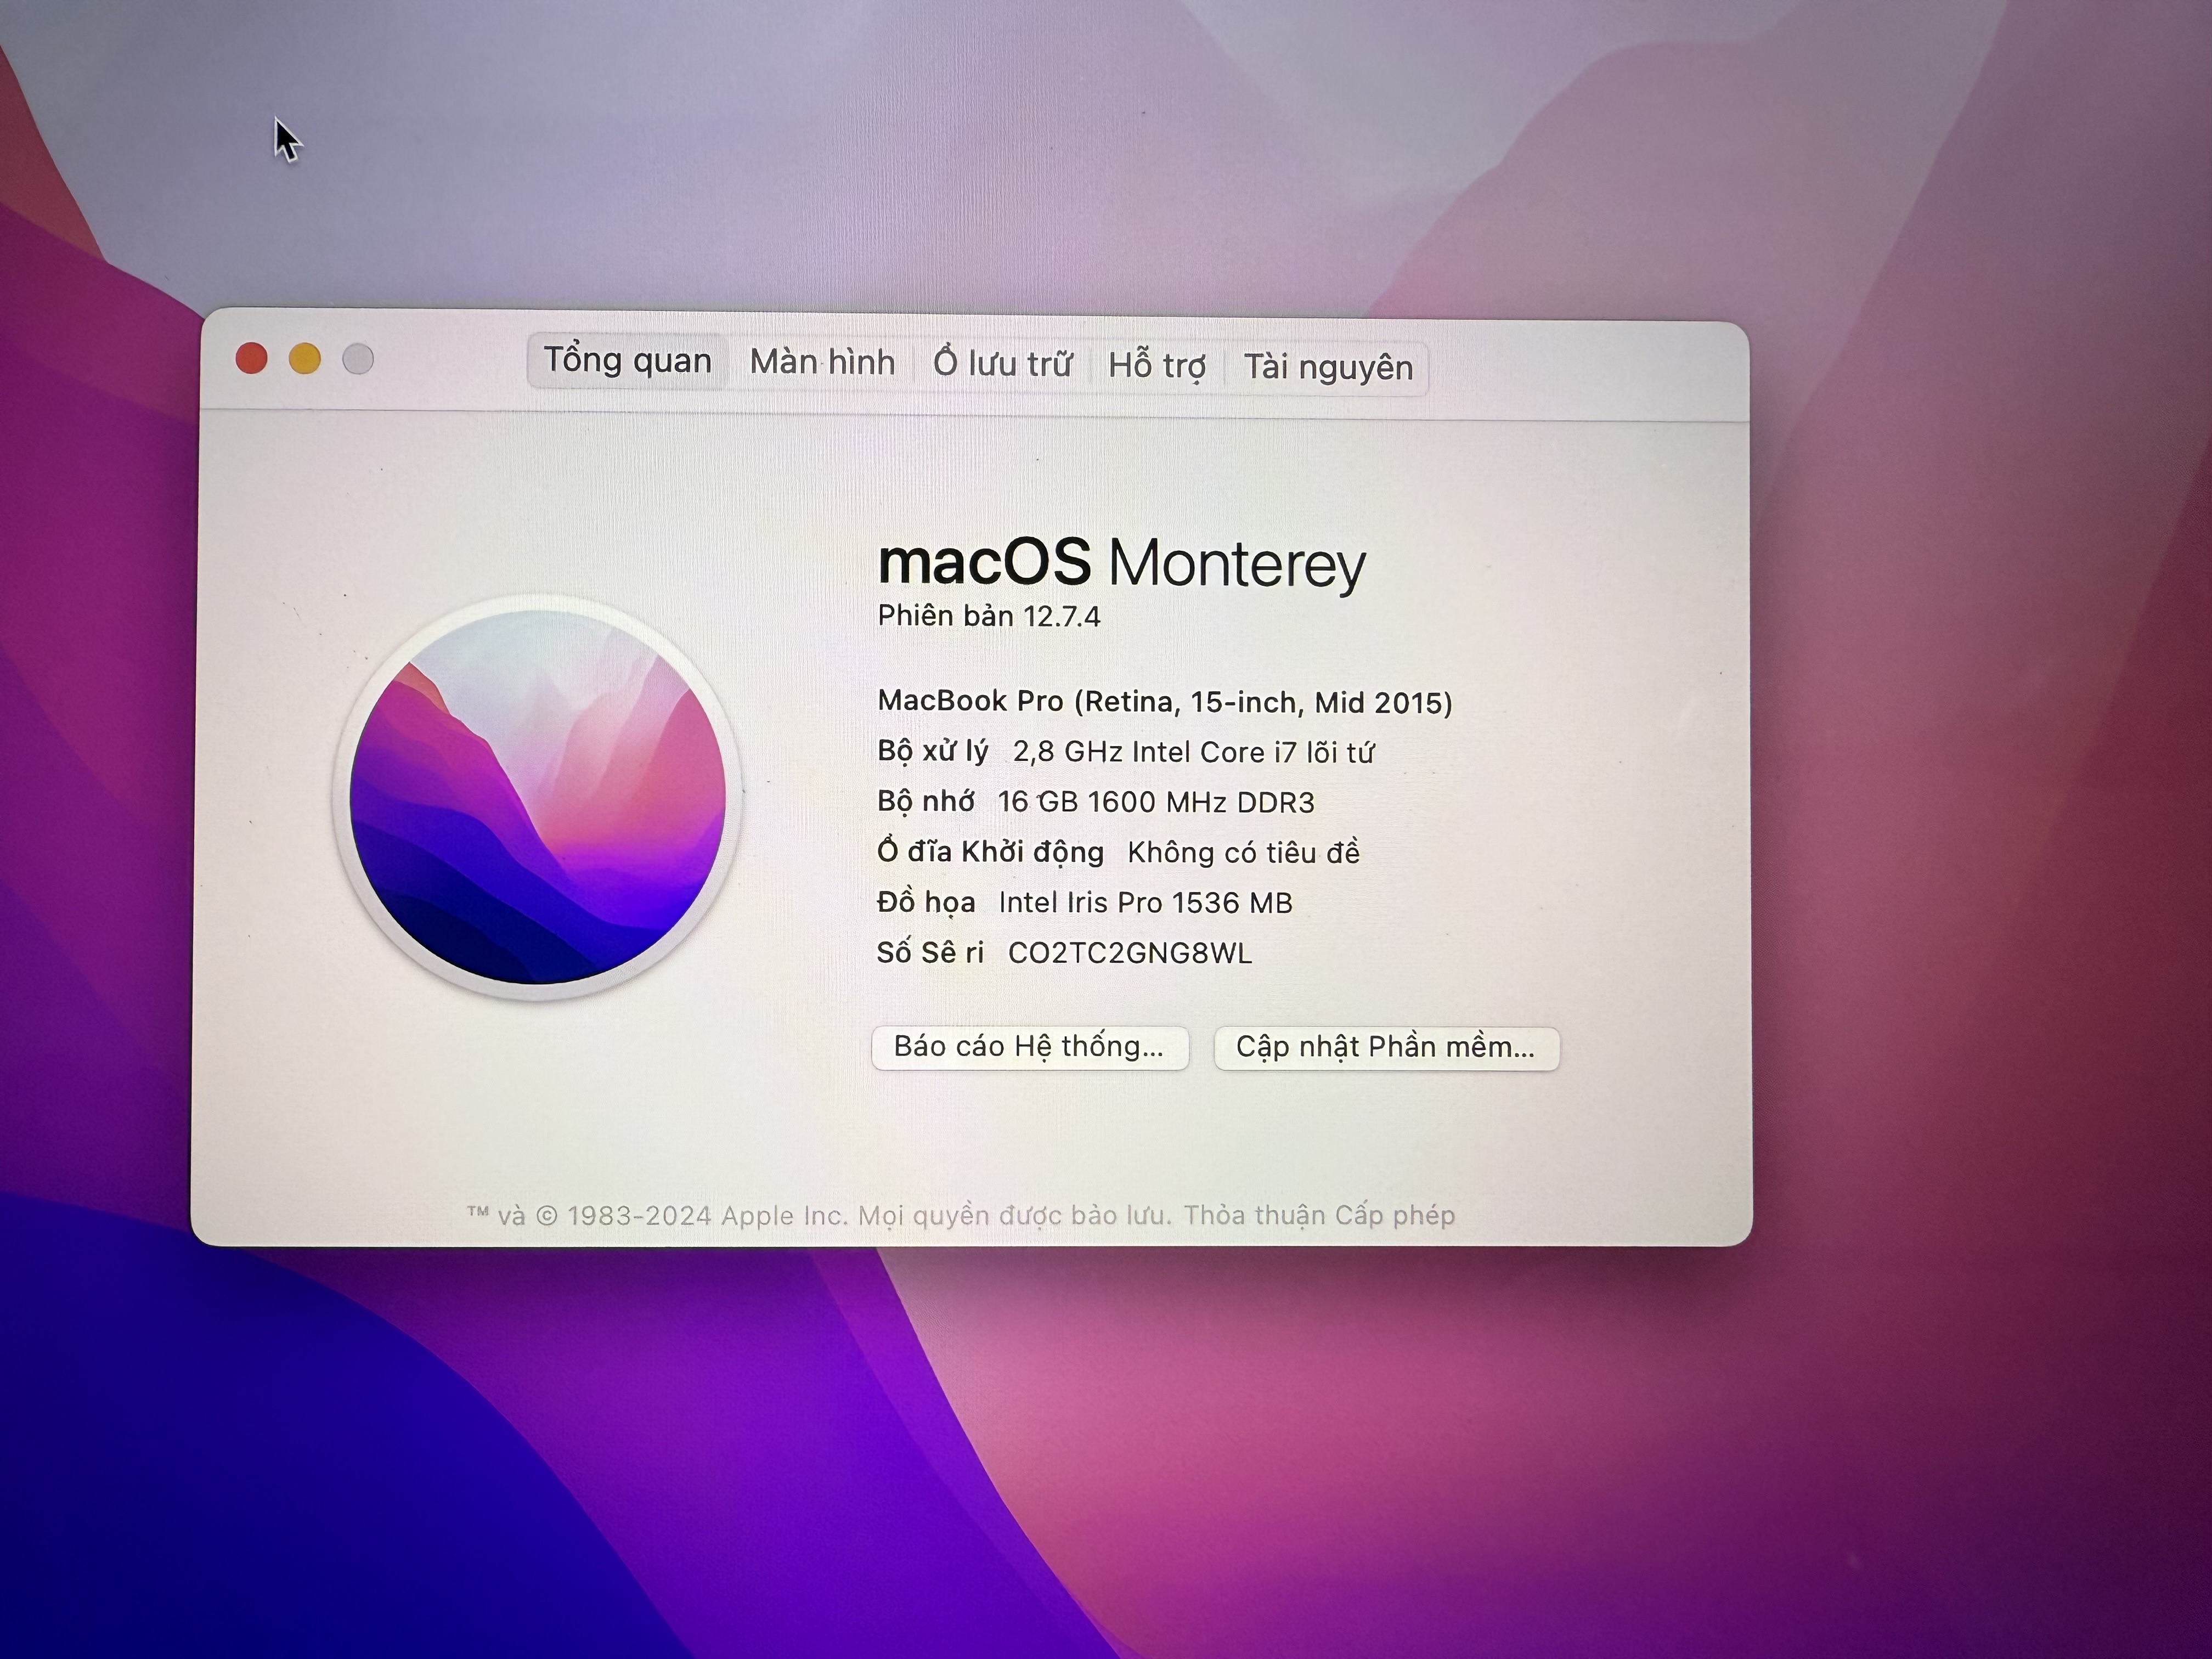Click the startup disk value Không có tiêu đề

tap(1243, 853)
